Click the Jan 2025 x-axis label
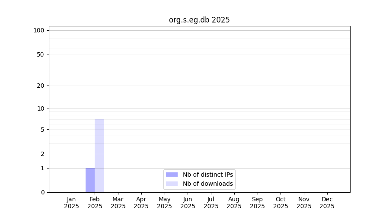The width and height of the screenshot is (389, 216). click(72, 203)
